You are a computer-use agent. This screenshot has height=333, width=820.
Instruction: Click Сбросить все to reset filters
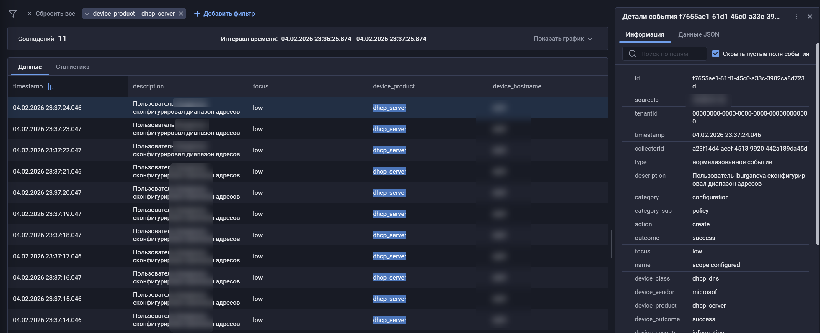pos(56,14)
